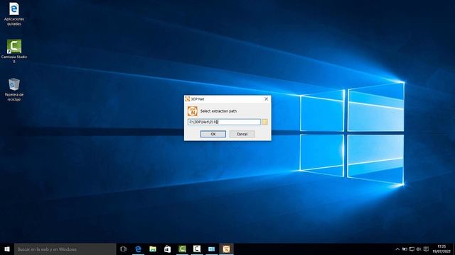Open the battery status tray icon
Screen dimensions: 455x255
405,249
